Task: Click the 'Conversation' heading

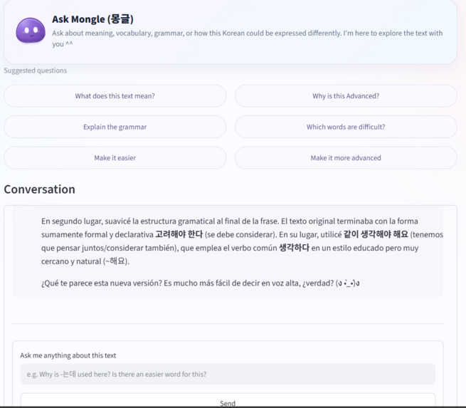Action: [x=40, y=189]
